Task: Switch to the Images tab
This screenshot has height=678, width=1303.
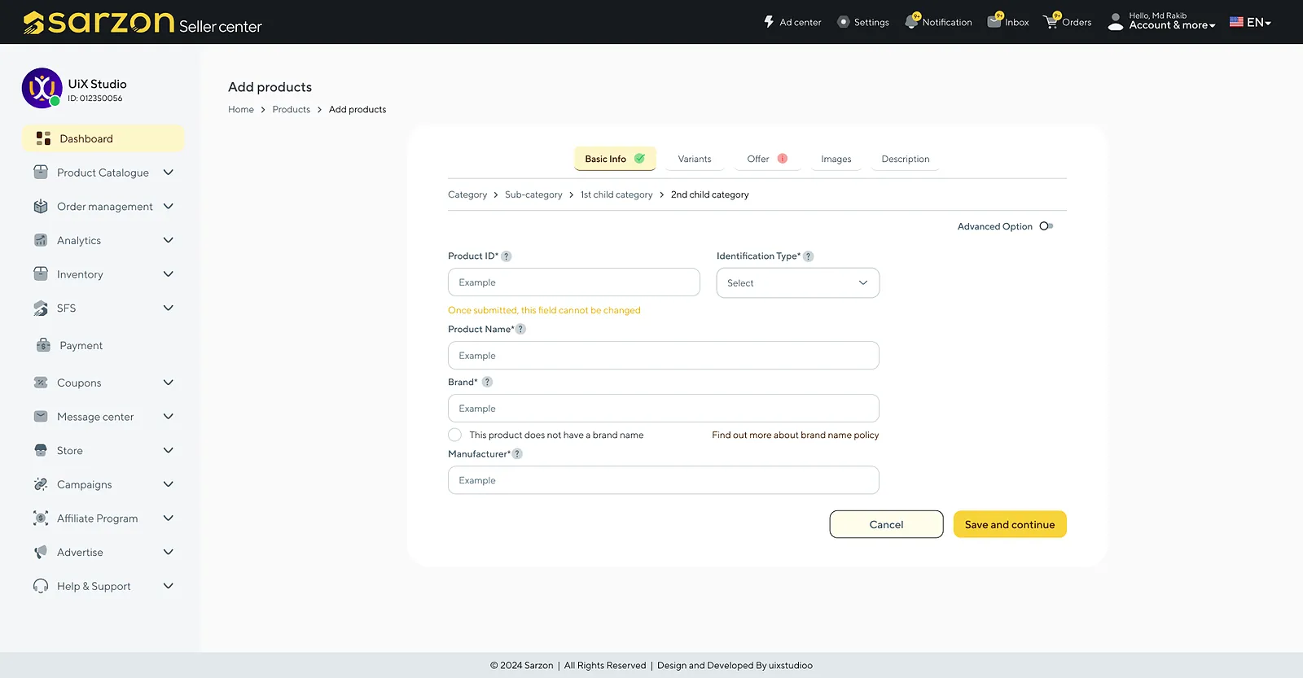Action: (x=836, y=159)
